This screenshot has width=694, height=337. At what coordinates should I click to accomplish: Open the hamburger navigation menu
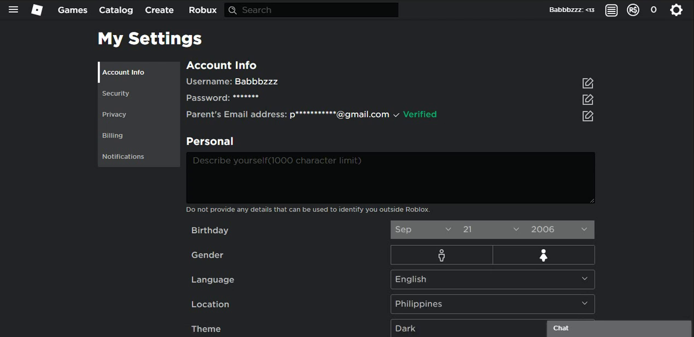point(14,10)
